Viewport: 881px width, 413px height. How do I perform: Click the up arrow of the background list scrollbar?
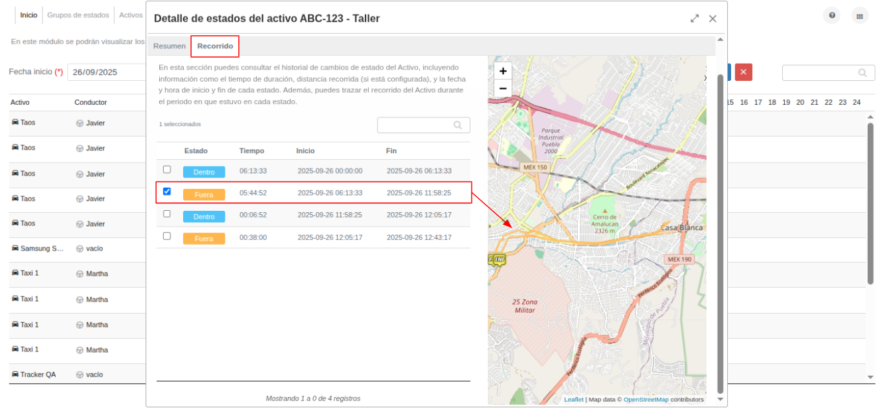click(x=871, y=117)
